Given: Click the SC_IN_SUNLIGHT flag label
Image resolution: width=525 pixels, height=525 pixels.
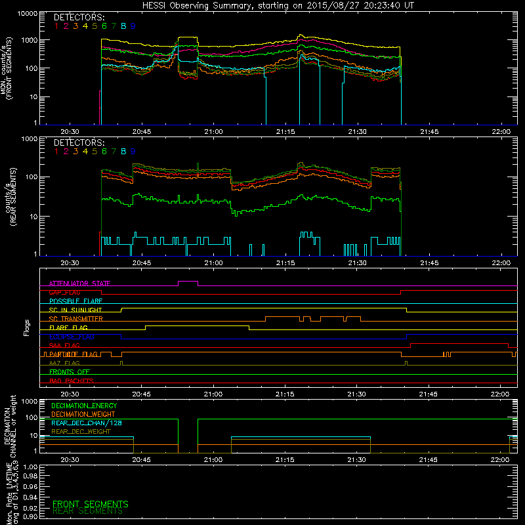Looking at the screenshot, I should (x=75, y=310).
